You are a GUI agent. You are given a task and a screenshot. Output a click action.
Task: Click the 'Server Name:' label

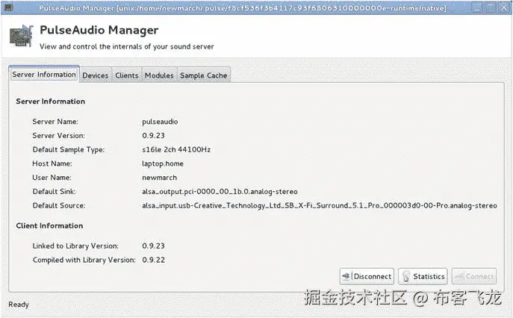coord(55,122)
